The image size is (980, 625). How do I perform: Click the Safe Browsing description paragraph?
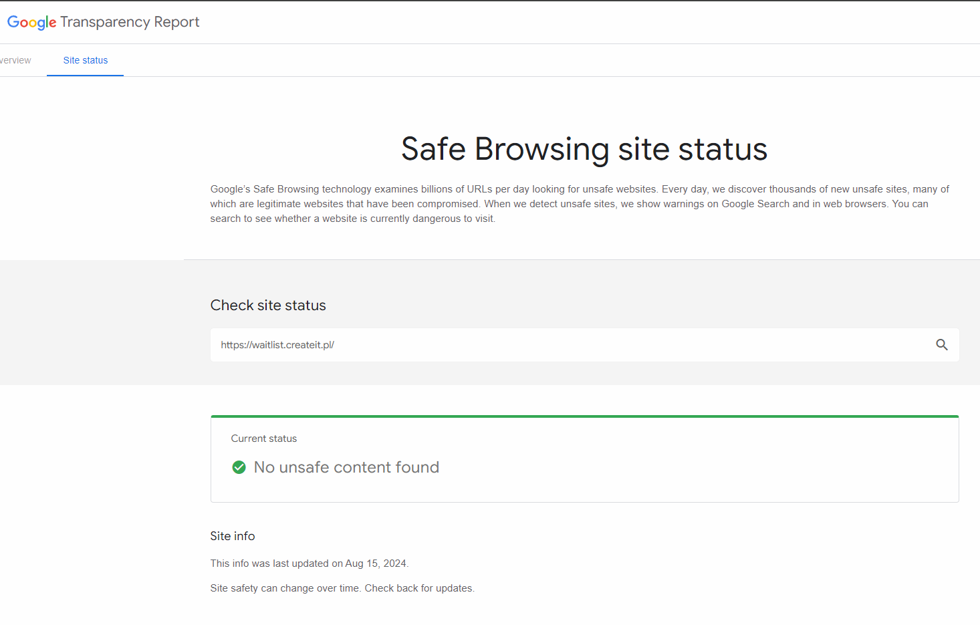579,204
